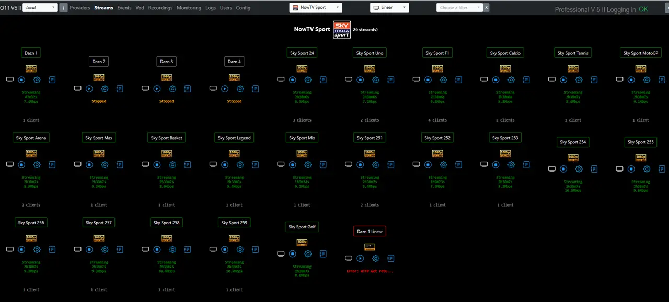Stop the Dazn 1 stream

pyautogui.click(x=21, y=80)
